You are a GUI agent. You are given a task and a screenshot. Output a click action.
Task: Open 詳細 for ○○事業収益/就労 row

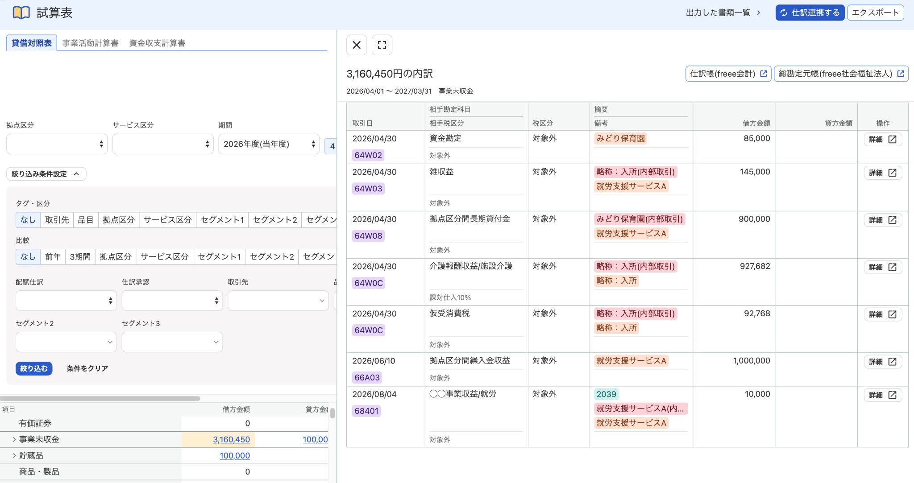click(883, 395)
